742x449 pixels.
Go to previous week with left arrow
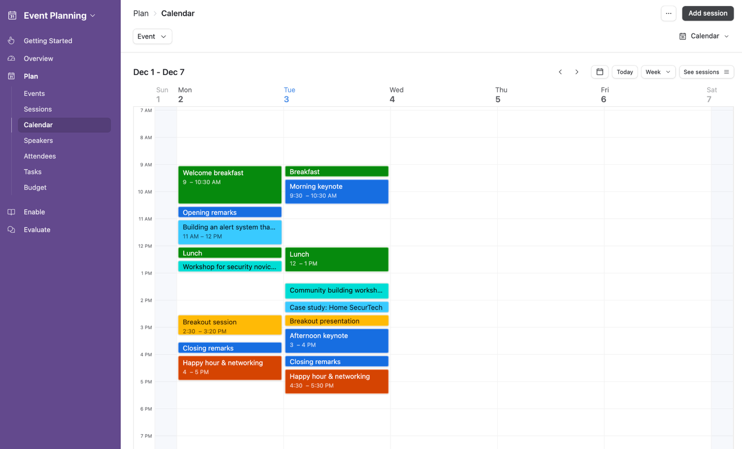tap(560, 72)
